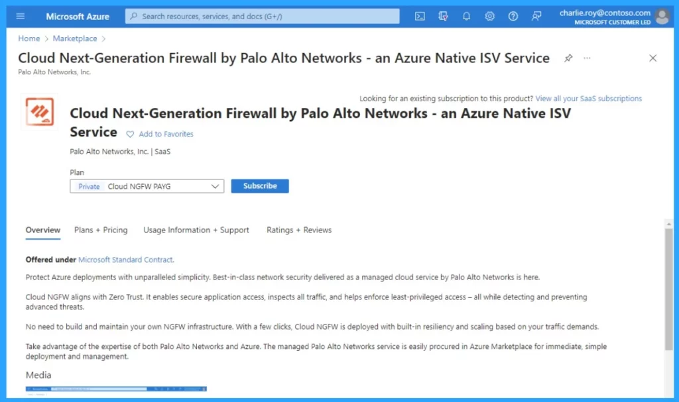Open the Ratings + Reviews tab
The width and height of the screenshot is (679, 402).
[299, 230]
